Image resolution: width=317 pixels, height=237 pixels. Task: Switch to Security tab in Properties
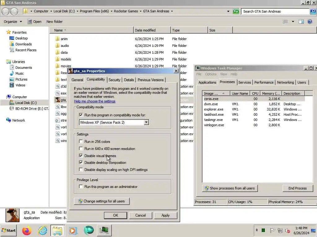(115, 80)
